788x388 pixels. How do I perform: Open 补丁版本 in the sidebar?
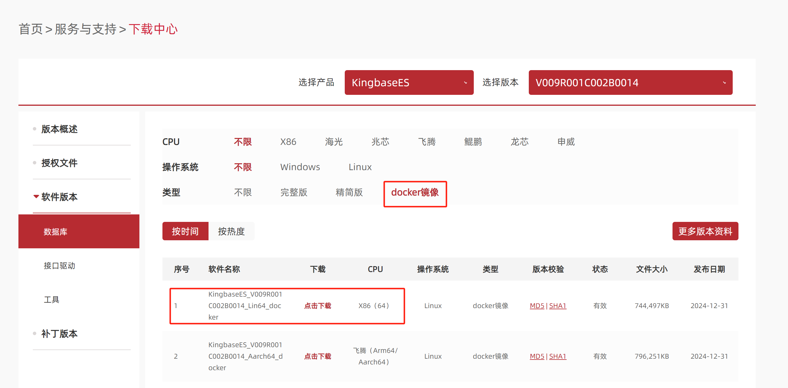(x=59, y=334)
